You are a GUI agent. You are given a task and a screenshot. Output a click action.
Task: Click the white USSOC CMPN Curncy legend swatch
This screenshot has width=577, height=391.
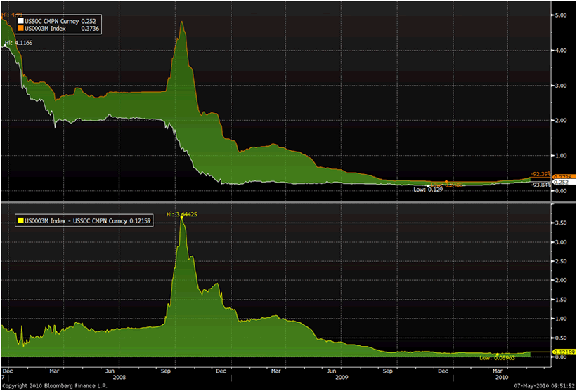pyautogui.click(x=21, y=20)
